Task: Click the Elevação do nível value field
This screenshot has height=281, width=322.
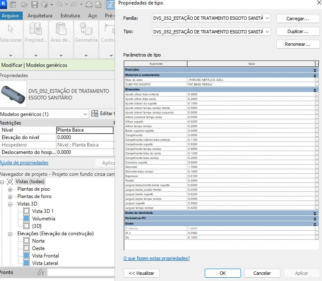Action: pos(84,137)
